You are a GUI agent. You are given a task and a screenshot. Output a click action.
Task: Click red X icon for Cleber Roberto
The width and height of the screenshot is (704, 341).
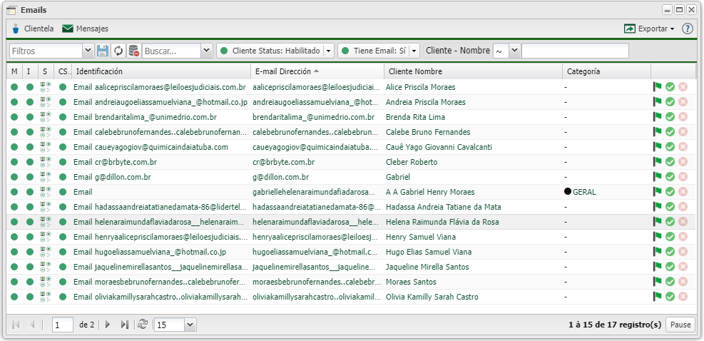point(683,162)
